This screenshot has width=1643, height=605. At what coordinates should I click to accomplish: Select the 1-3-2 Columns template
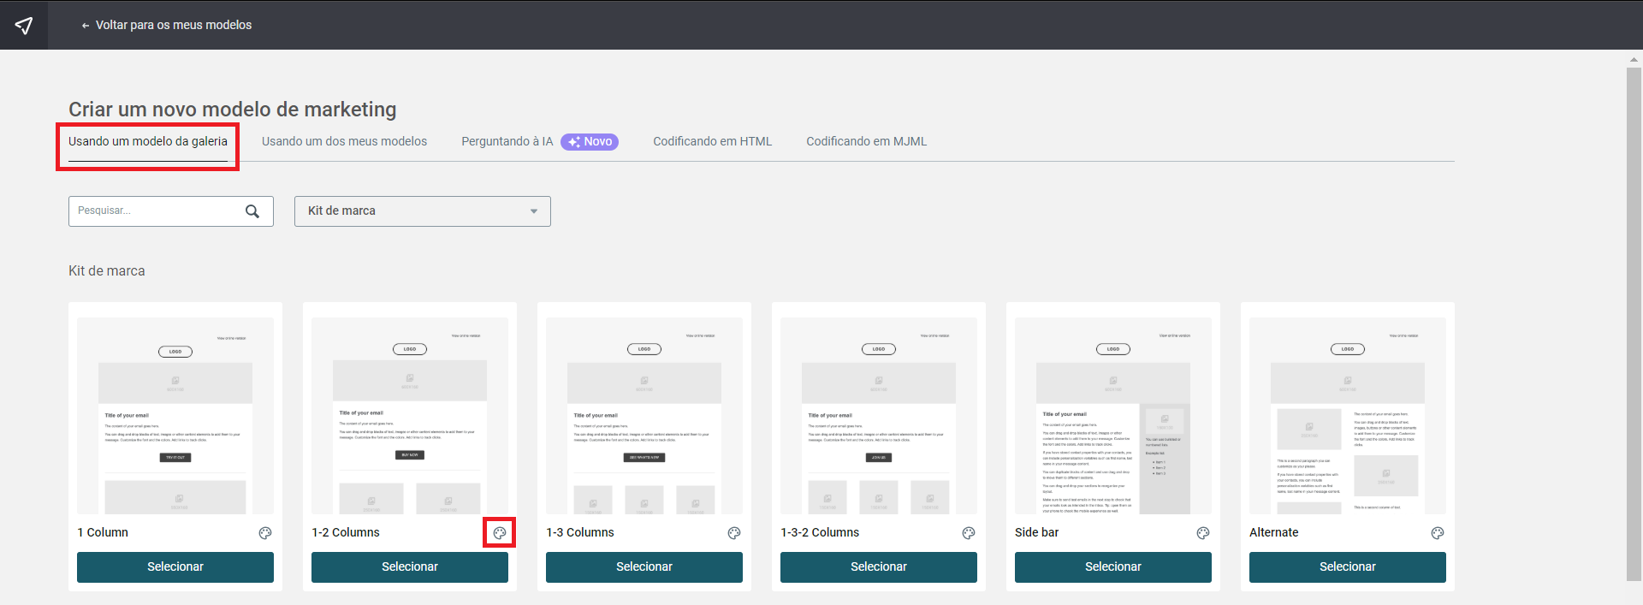[x=879, y=567]
